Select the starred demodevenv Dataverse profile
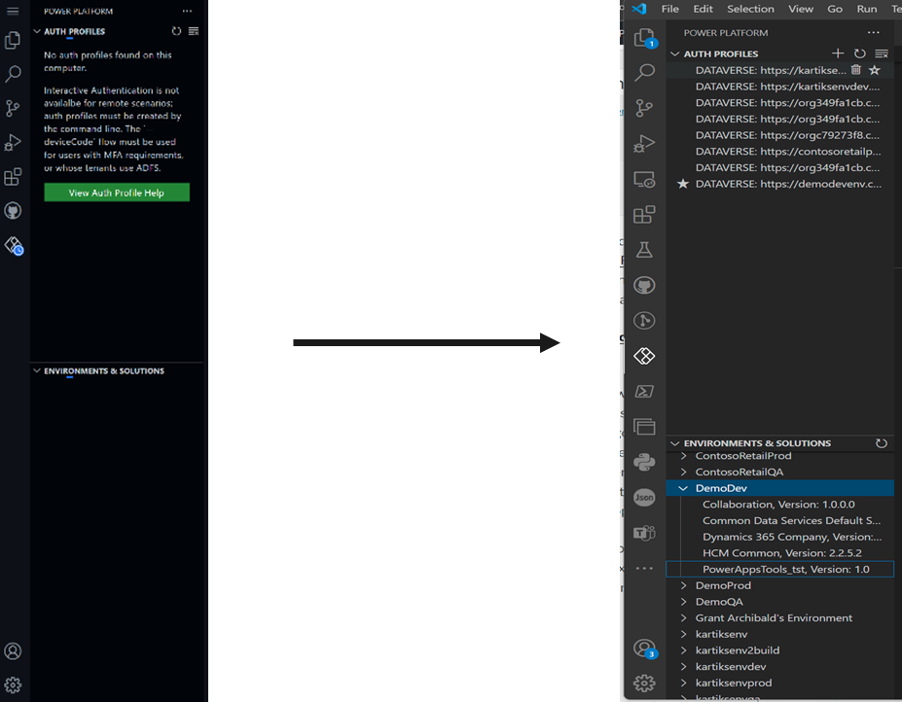This screenshot has width=902, height=702. (788, 184)
